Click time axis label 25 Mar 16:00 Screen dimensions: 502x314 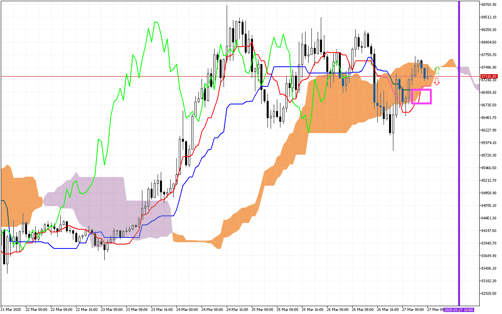pyautogui.click(x=313, y=310)
